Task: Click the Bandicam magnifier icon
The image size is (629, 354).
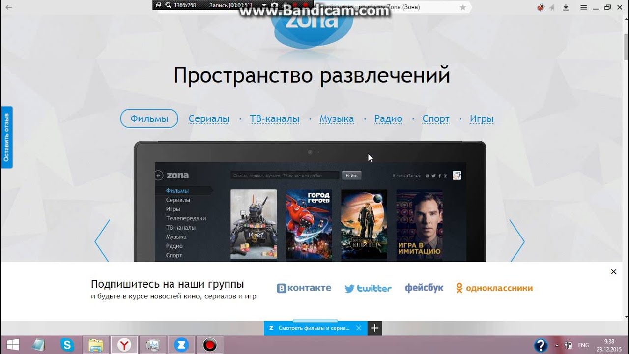Action: (x=168, y=5)
